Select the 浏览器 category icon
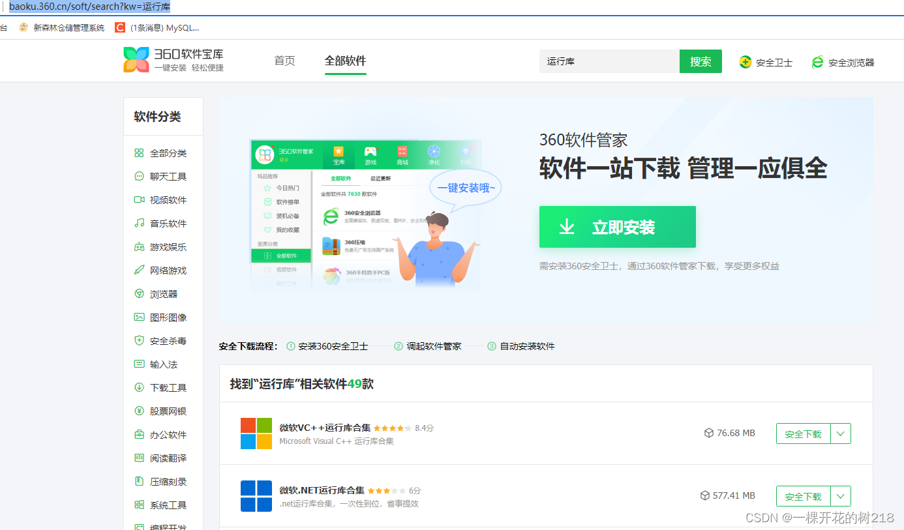904x530 pixels. [139, 294]
